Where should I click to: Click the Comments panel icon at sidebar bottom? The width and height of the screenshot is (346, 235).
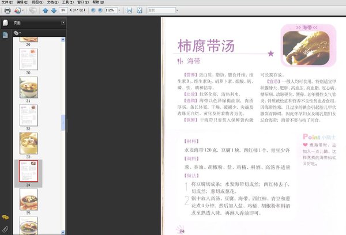(x=5, y=217)
